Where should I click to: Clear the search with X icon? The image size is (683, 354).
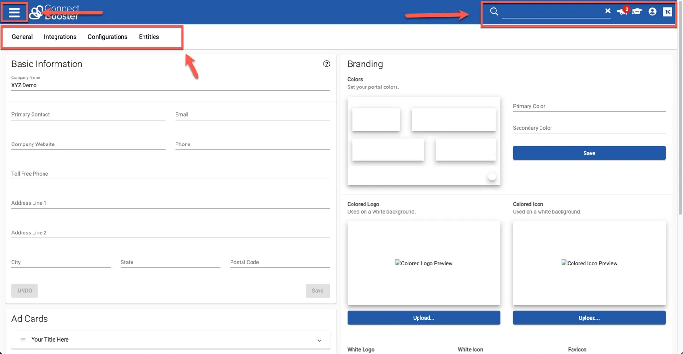[x=607, y=11]
